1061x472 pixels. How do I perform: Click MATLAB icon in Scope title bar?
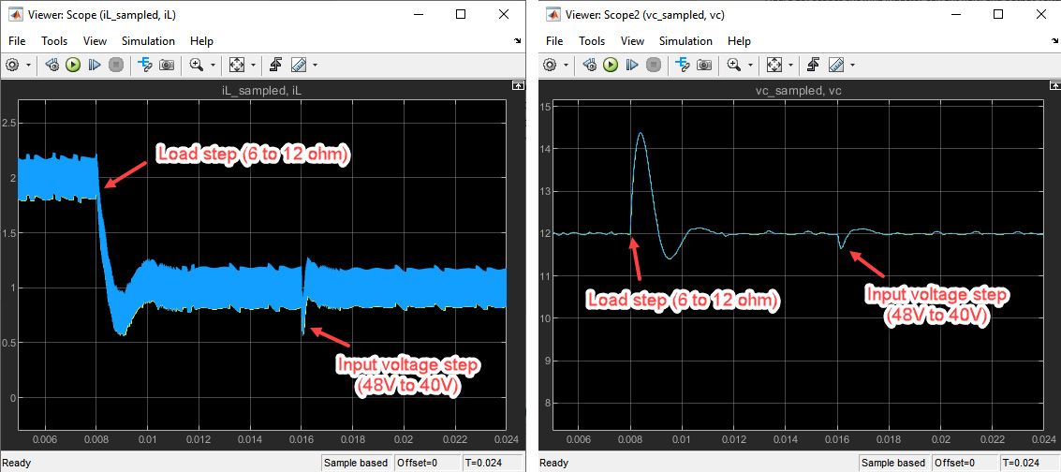15,13
